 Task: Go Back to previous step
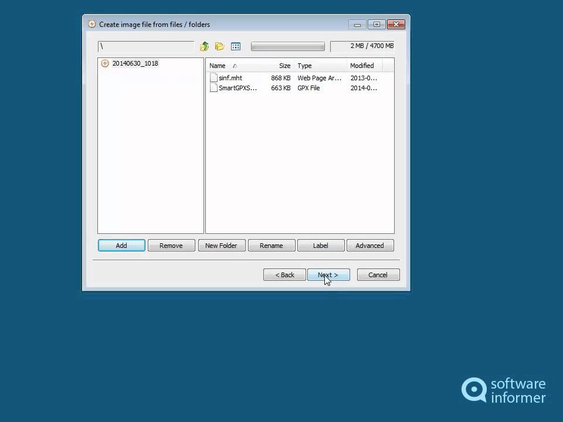point(284,275)
